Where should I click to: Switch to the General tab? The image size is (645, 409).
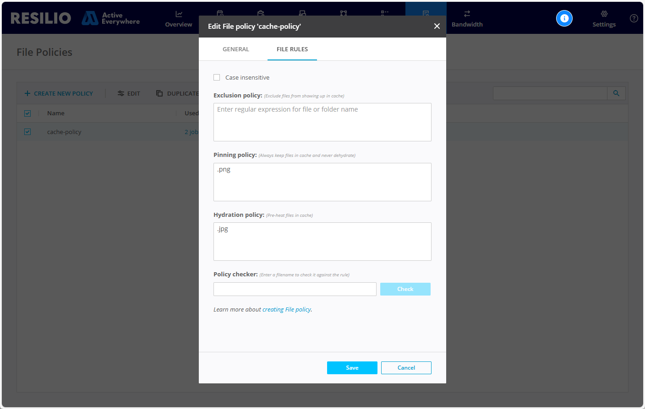pyautogui.click(x=235, y=49)
